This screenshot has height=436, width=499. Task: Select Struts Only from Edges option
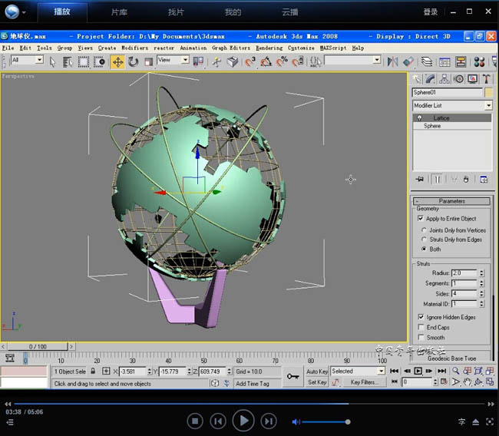click(424, 239)
